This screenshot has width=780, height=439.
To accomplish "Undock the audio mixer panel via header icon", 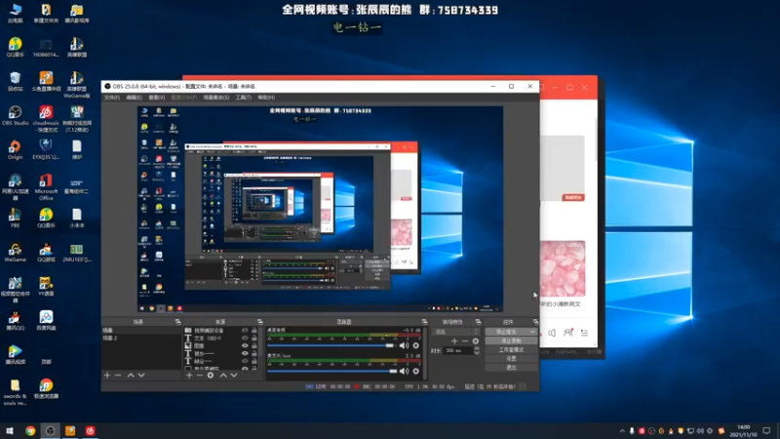I will [x=424, y=322].
